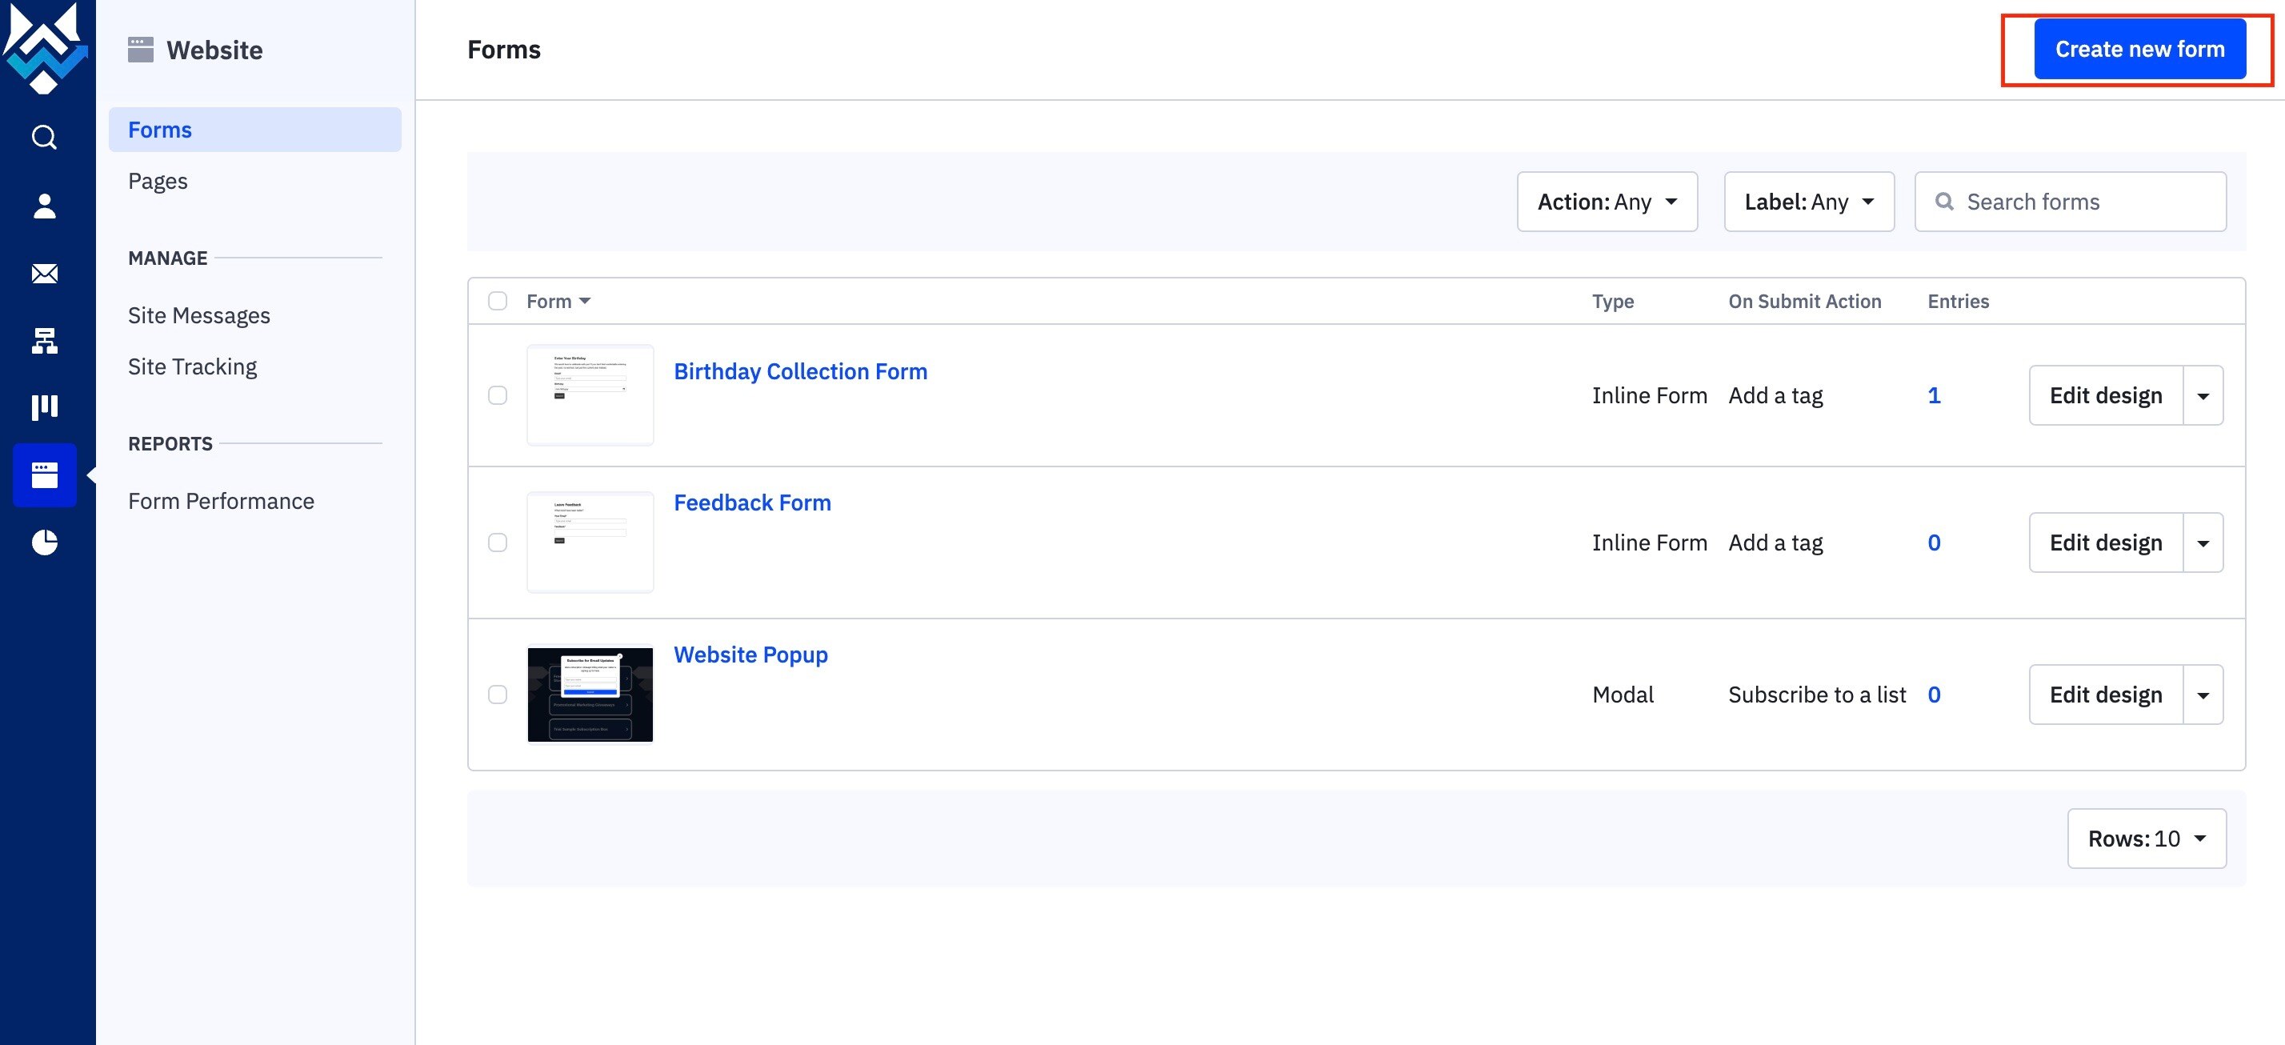2285x1045 pixels.
Task: Open the Contacts person icon
Action: click(44, 206)
